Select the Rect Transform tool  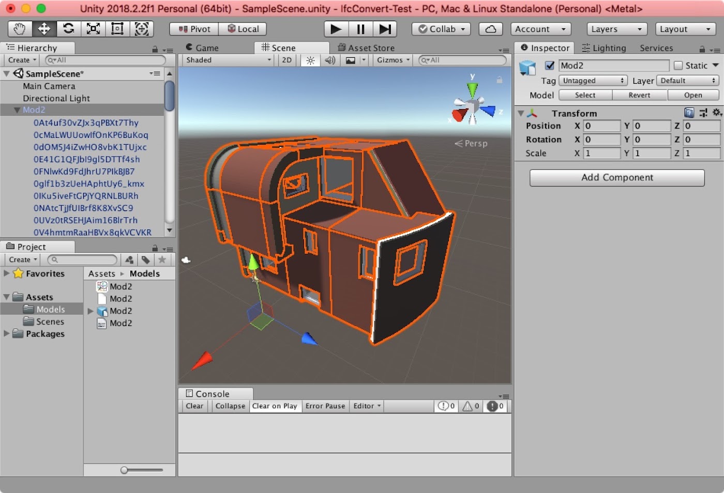117,29
